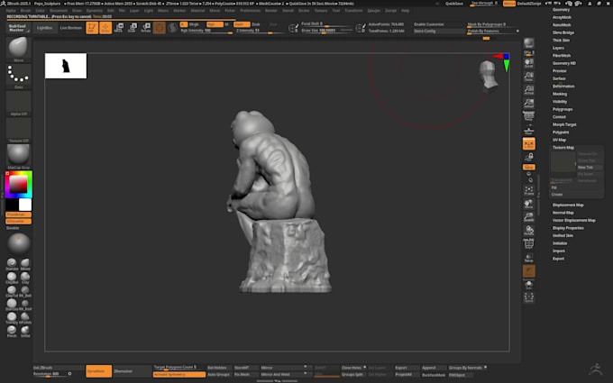Screen dimensions: 613x383
Task: Open the Texture Off selector
Action: click(18, 130)
